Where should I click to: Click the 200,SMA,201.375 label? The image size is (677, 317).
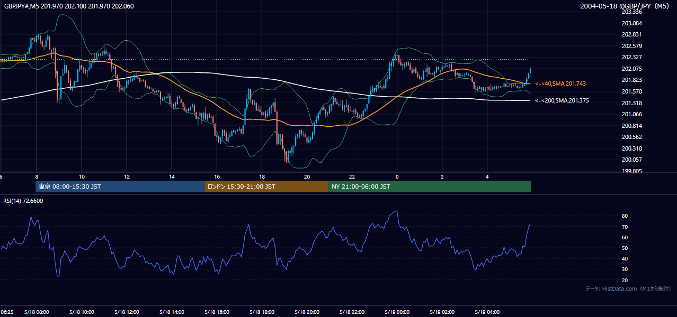tap(562, 100)
